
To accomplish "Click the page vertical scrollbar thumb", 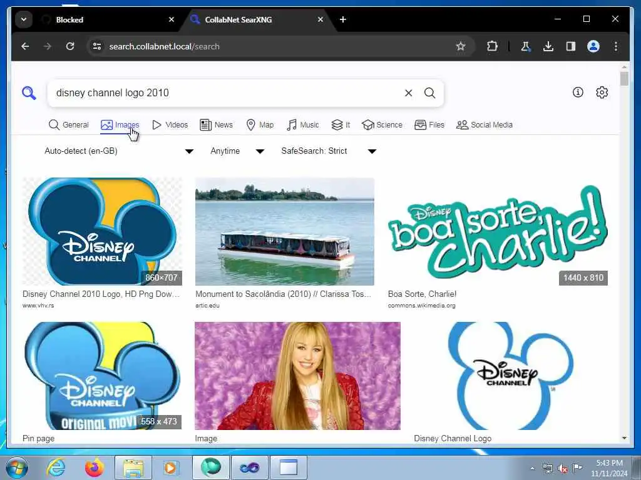I will (624, 79).
